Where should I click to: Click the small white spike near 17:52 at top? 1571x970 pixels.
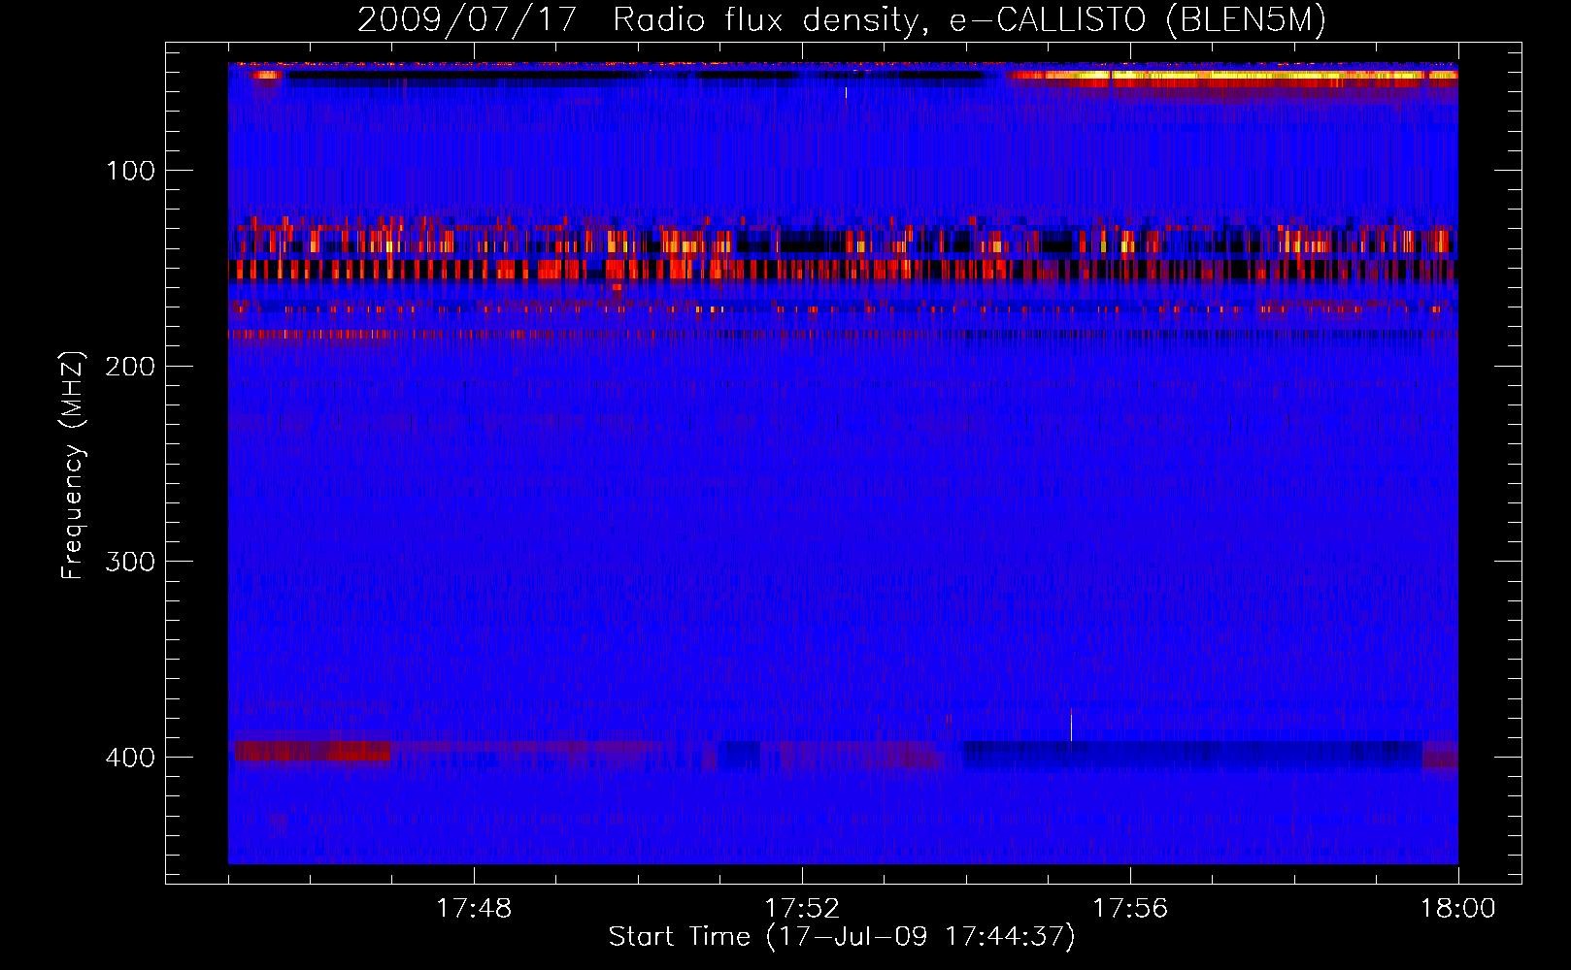(846, 92)
